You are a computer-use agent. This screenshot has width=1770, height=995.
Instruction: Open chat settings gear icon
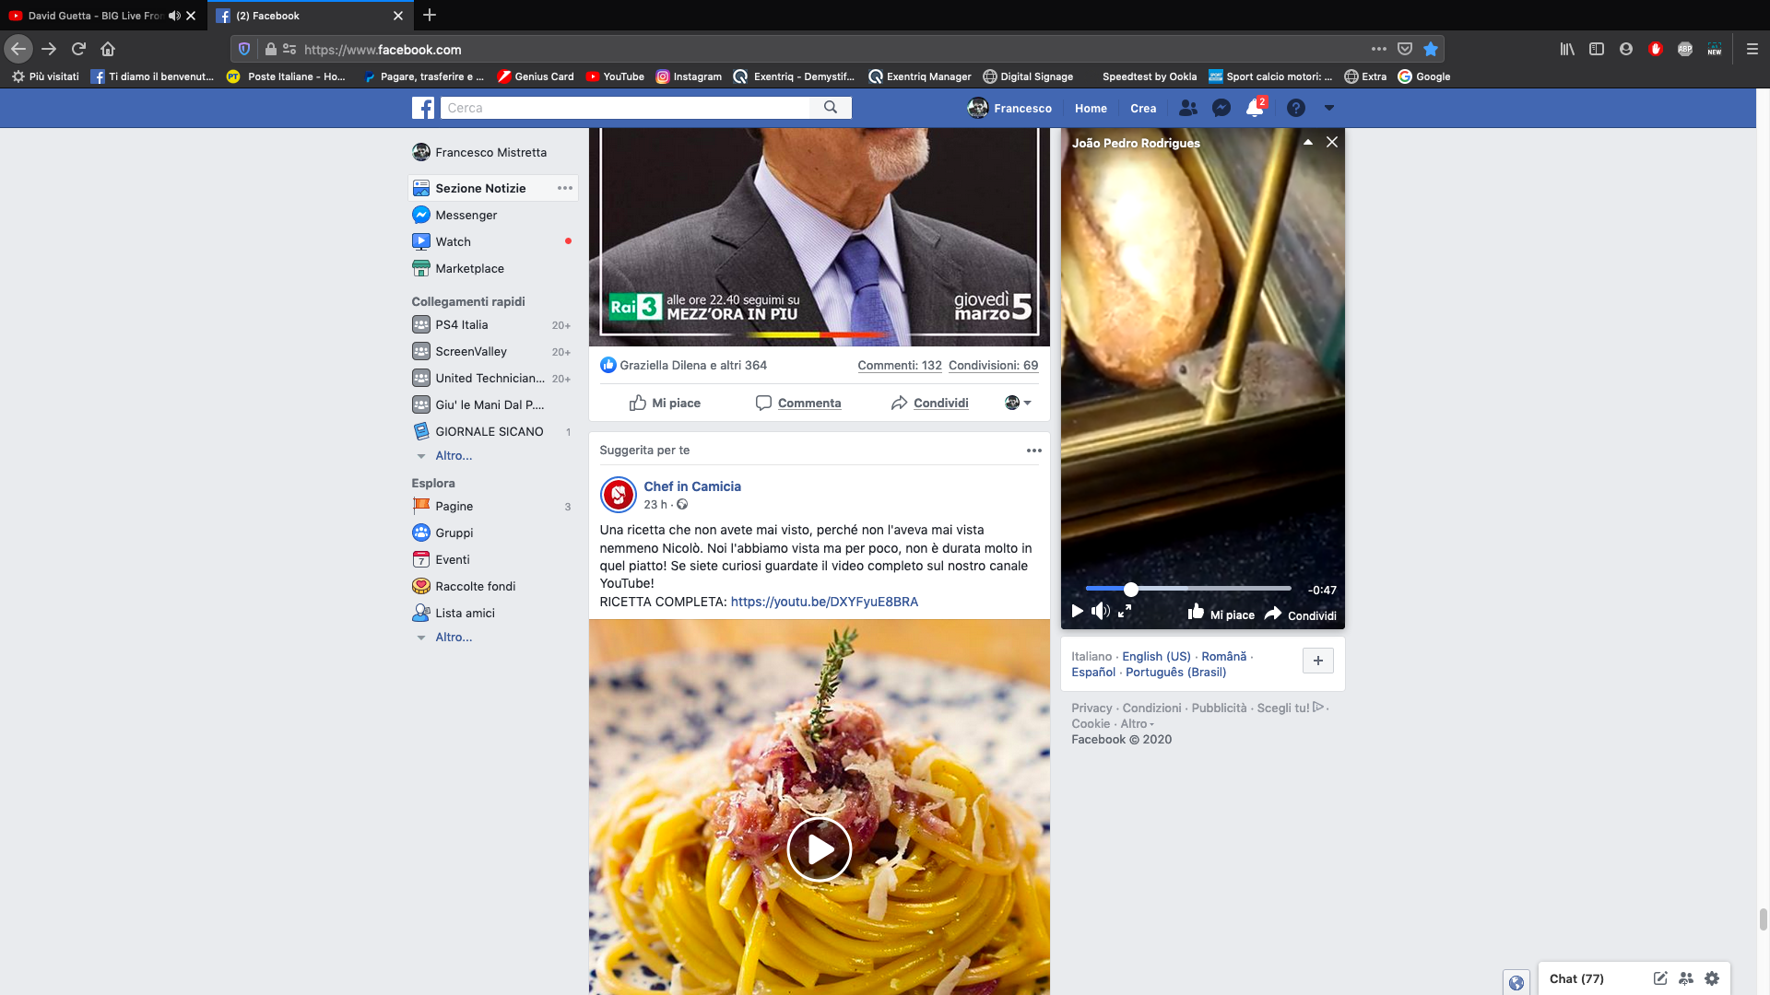point(1712,978)
